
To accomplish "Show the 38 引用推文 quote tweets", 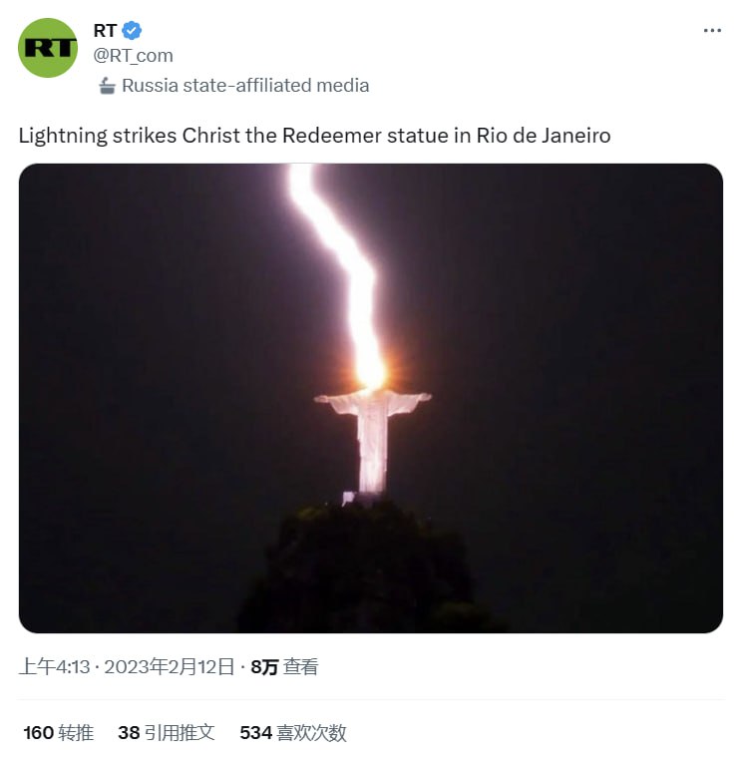I will [167, 733].
